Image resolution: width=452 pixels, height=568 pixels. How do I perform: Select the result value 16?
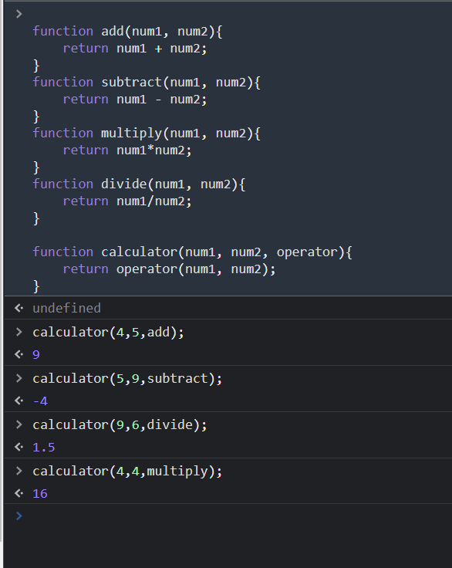[40, 494]
